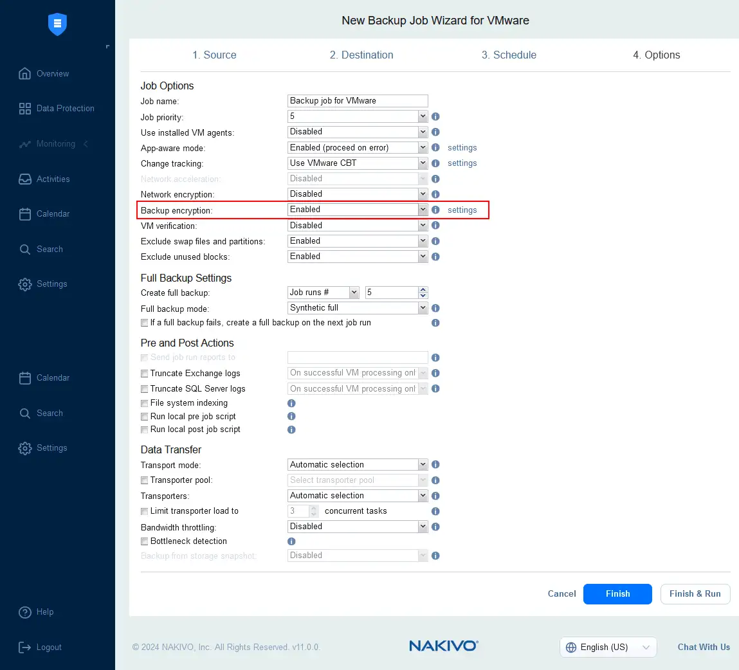Enable Bottleneck detection checkbox
The image size is (739, 670).
[x=144, y=541]
